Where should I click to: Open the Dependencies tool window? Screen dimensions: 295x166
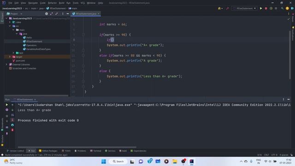click(x=138, y=151)
